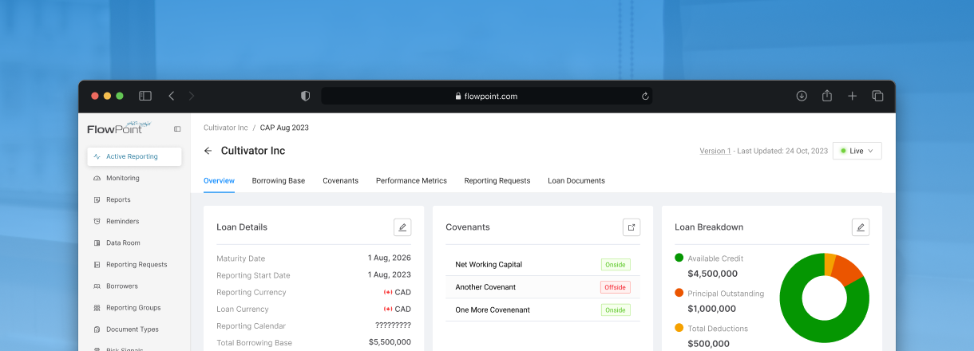Reload the flowpoint.com page

click(644, 96)
